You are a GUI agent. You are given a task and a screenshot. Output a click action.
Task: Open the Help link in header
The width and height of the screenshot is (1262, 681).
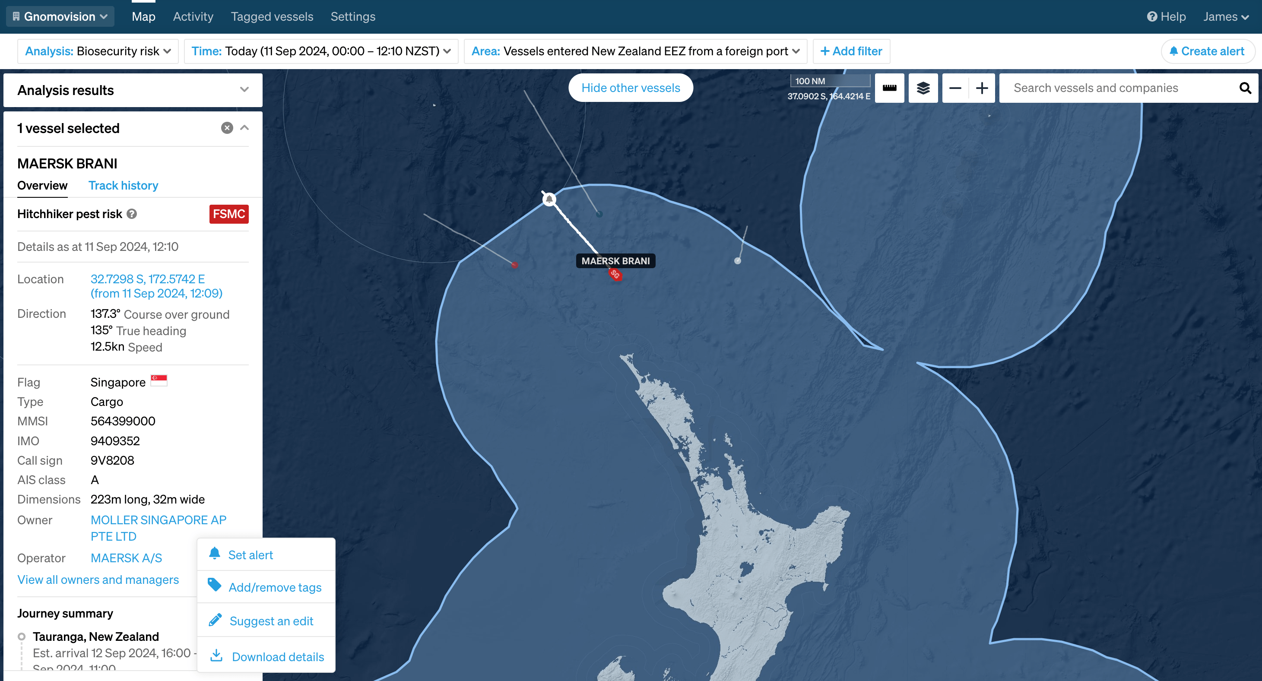(x=1166, y=17)
